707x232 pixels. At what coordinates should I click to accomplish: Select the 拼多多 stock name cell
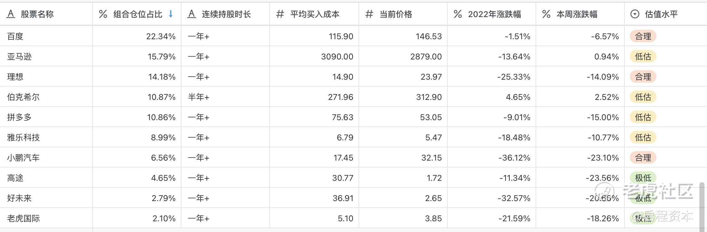tap(46, 117)
